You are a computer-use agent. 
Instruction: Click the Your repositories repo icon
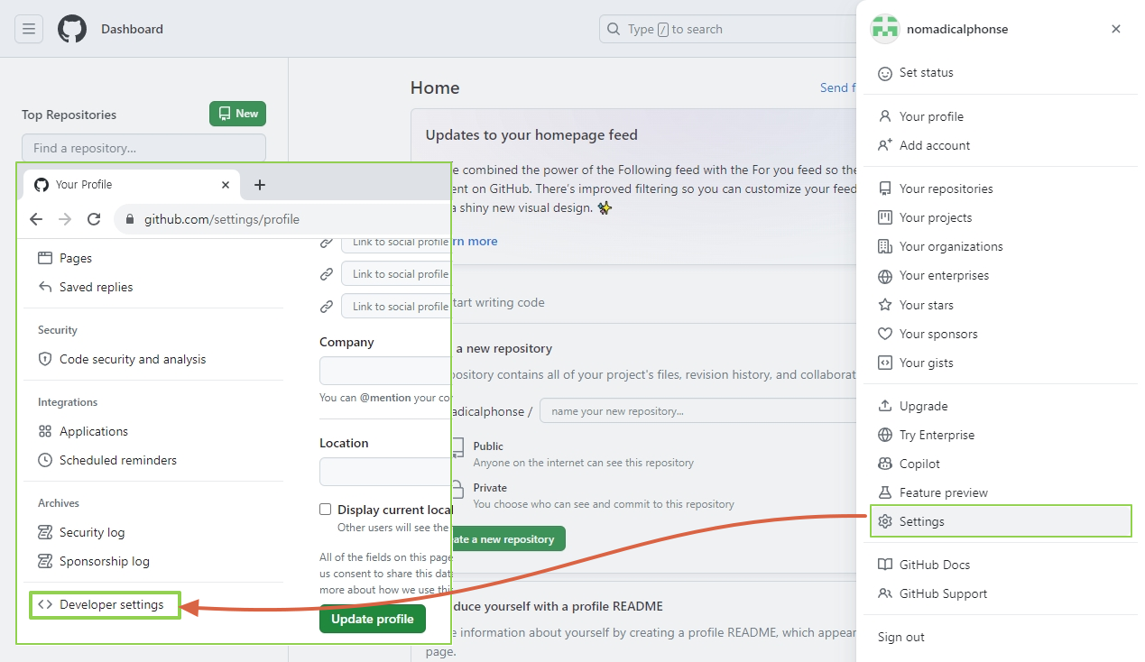885,188
